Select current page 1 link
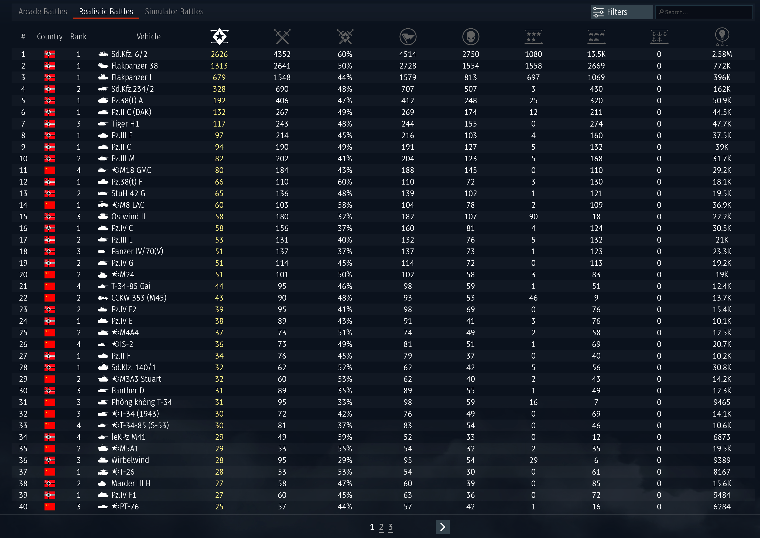Screen dimensions: 760x538 tap(372, 527)
